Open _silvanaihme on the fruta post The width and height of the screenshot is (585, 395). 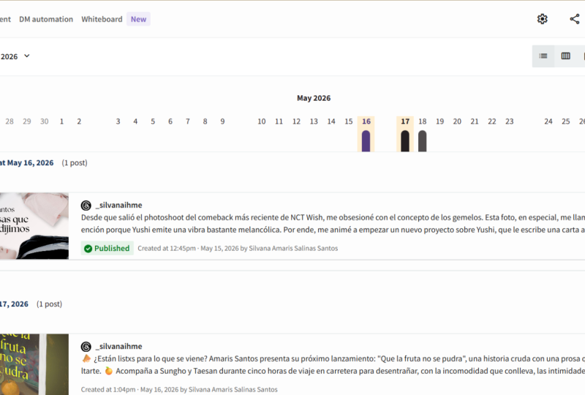click(119, 346)
